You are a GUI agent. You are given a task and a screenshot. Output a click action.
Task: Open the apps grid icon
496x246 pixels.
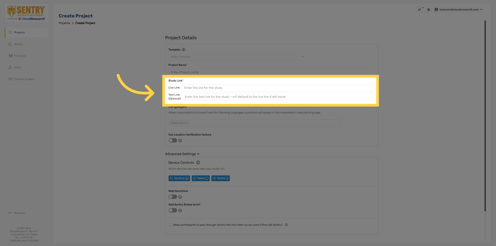(x=429, y=10)
